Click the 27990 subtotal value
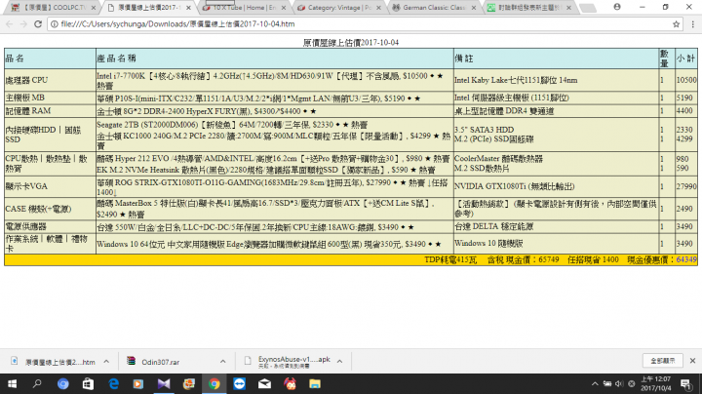Screen dimensions: 702x394 (x=686, y=186)
